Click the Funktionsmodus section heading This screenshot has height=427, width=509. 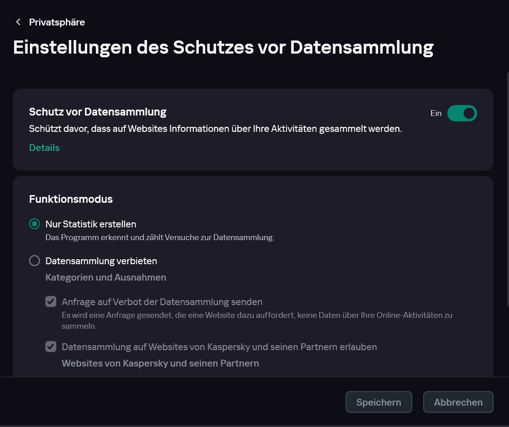71,199
